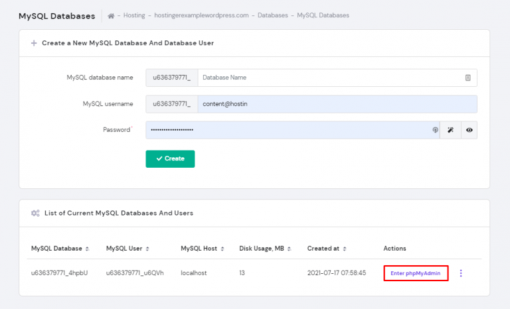
Task: Click the password manager icon in Password field
Action: (435, 130)
